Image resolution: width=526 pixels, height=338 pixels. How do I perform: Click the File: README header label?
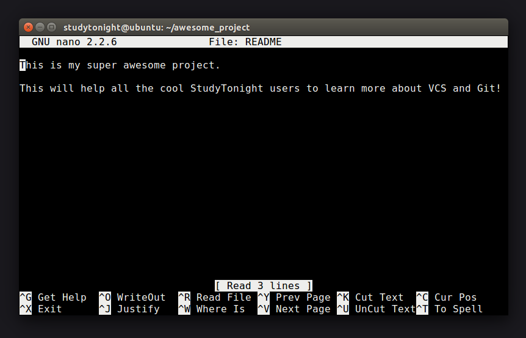click(245, 42)
